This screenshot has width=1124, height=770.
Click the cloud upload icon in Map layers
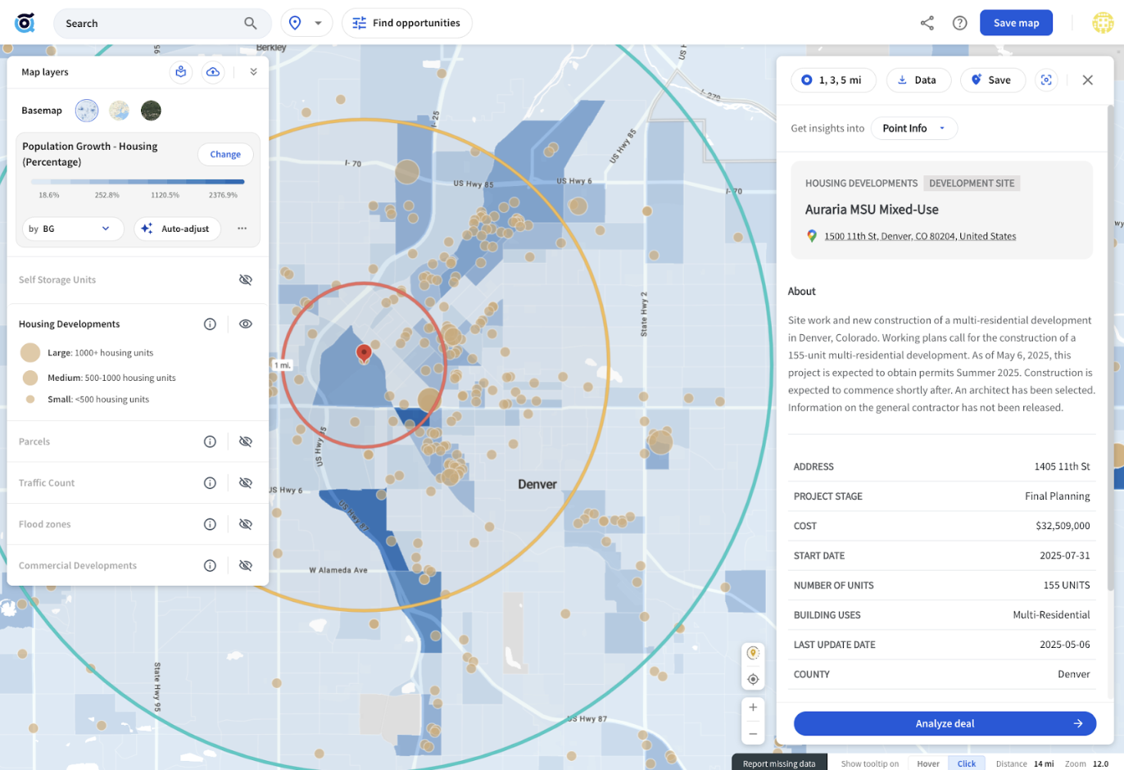[213, 72]
